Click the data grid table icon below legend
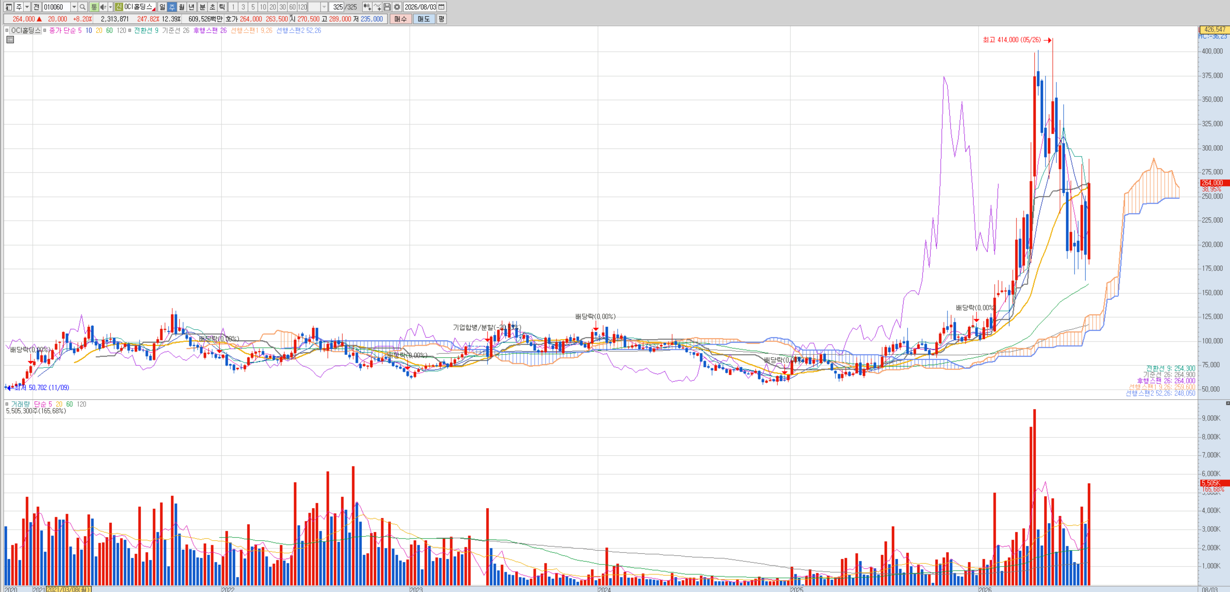 click(x=10, y=40)
